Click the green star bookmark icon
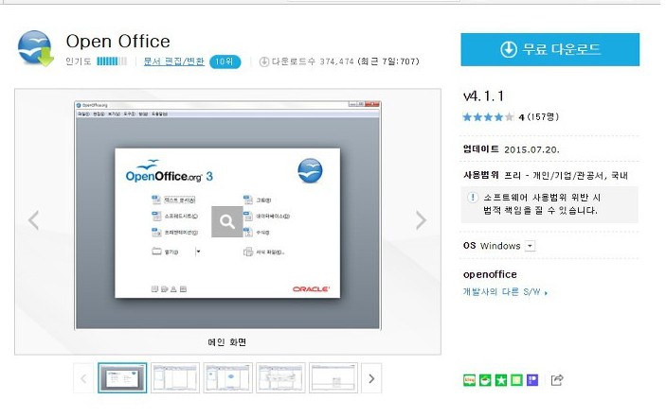 click(501, 380)
